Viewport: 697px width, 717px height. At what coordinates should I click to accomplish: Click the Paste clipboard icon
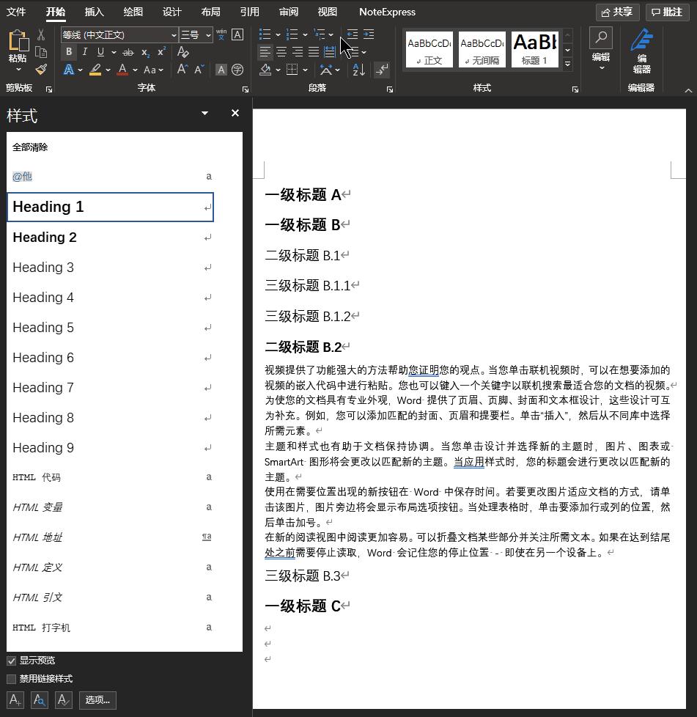coord(18,41)
